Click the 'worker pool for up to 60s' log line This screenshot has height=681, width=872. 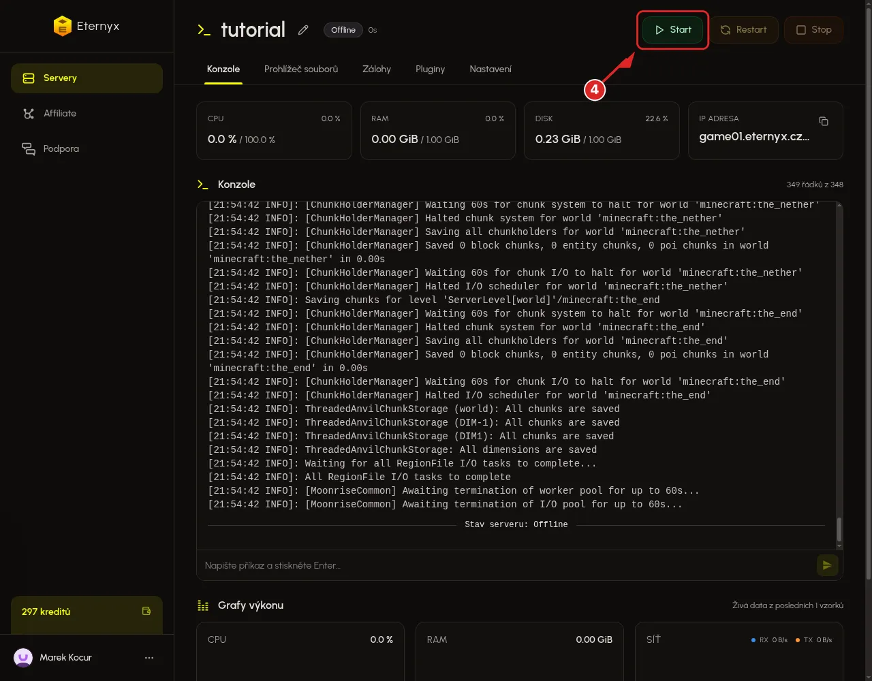tap(454, 491)
